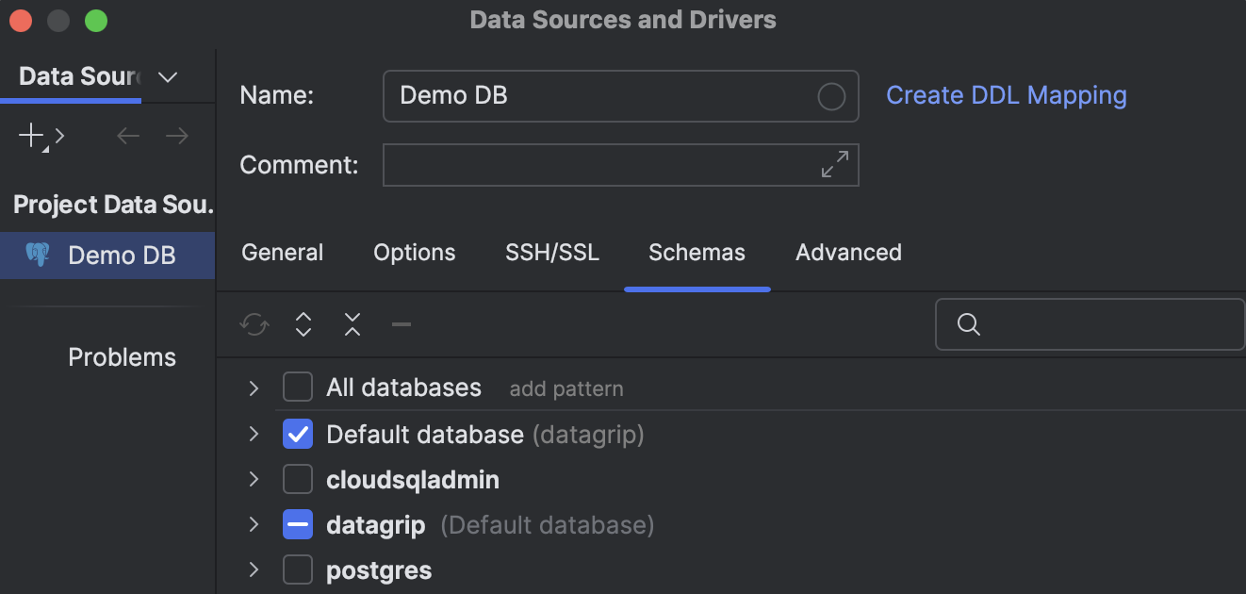The height and width of the screenshot is (594, 1246).
Task: Refresh the schemas list
Action: click(254, 324)
